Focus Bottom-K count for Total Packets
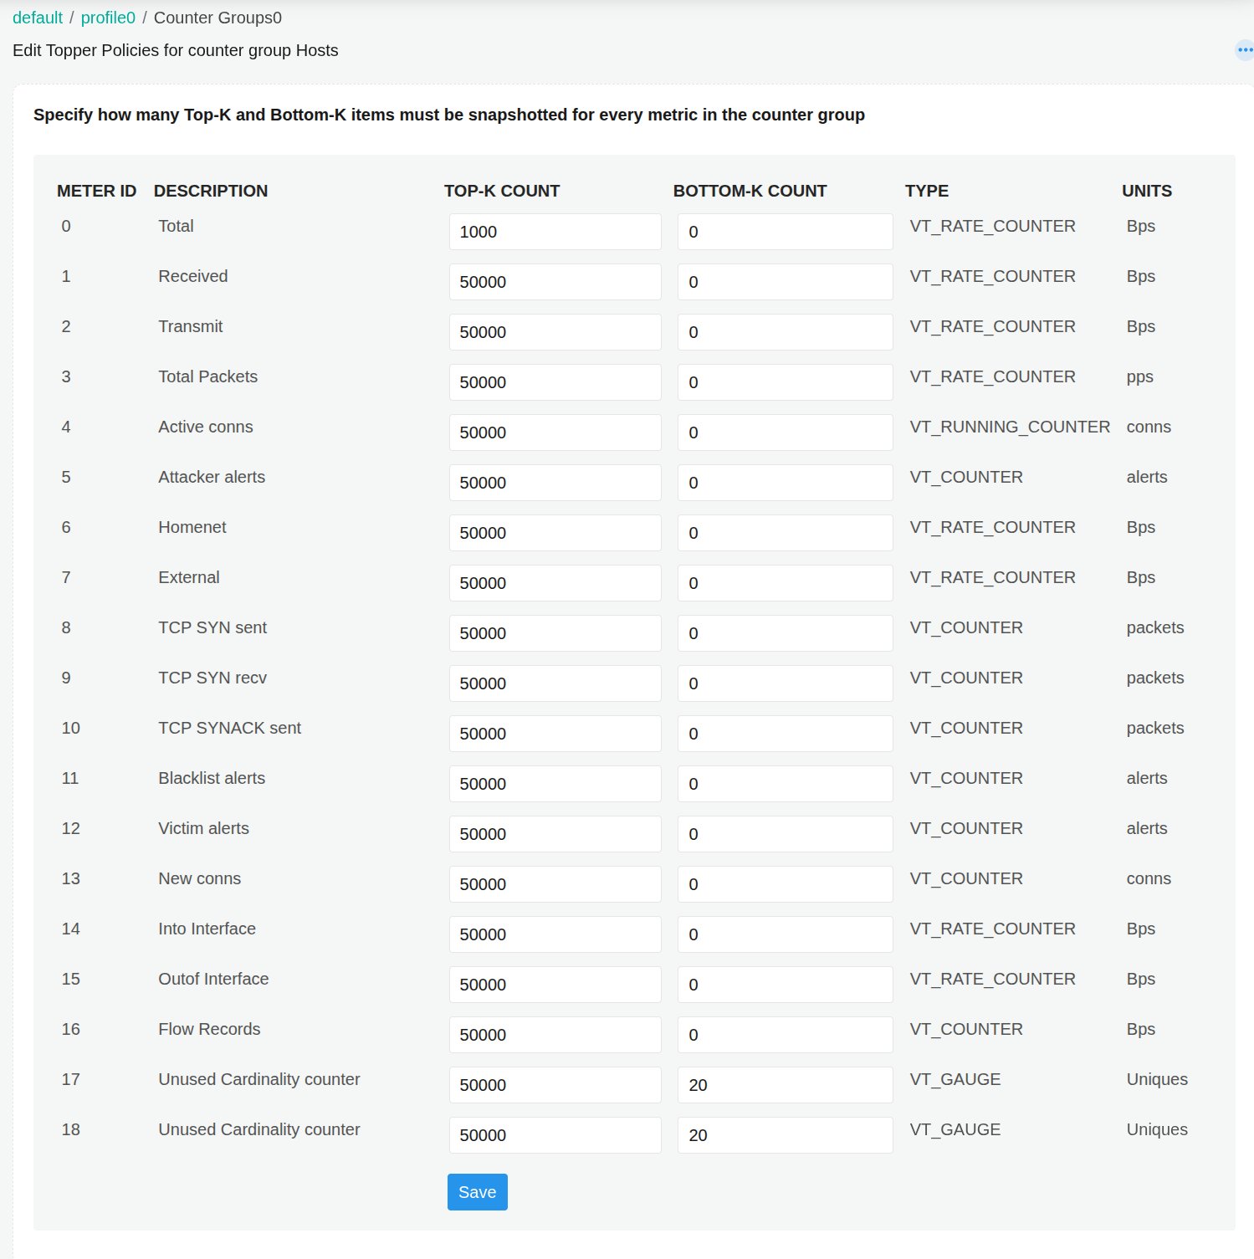The height and width of the screenshot is (1259, 1254). click(786, 382)
